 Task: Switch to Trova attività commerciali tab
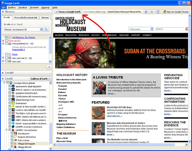pyautogui.click(x=26, y=18)
